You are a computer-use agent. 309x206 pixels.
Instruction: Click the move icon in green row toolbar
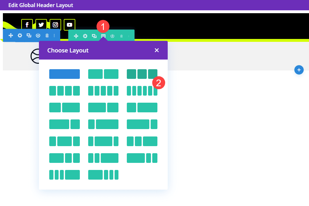(76, 36)
